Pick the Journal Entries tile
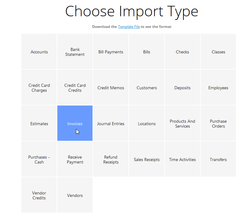The width and height of the screenshot is (250, 219). [x=111, y=123]
